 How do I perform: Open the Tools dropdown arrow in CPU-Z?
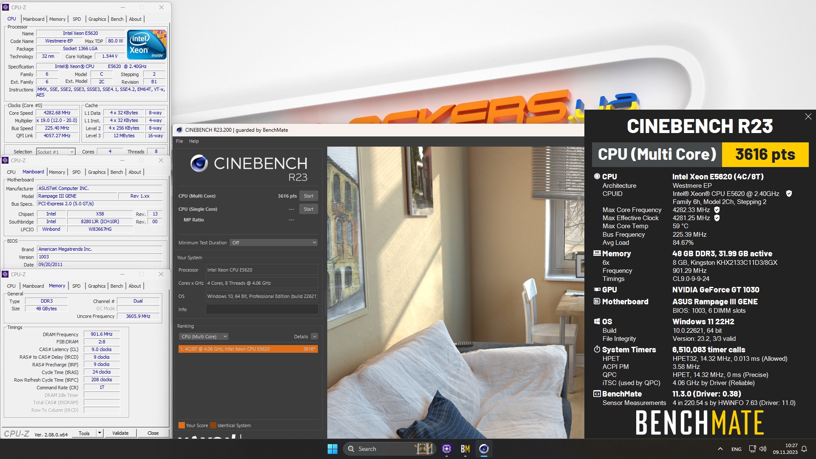99,433
